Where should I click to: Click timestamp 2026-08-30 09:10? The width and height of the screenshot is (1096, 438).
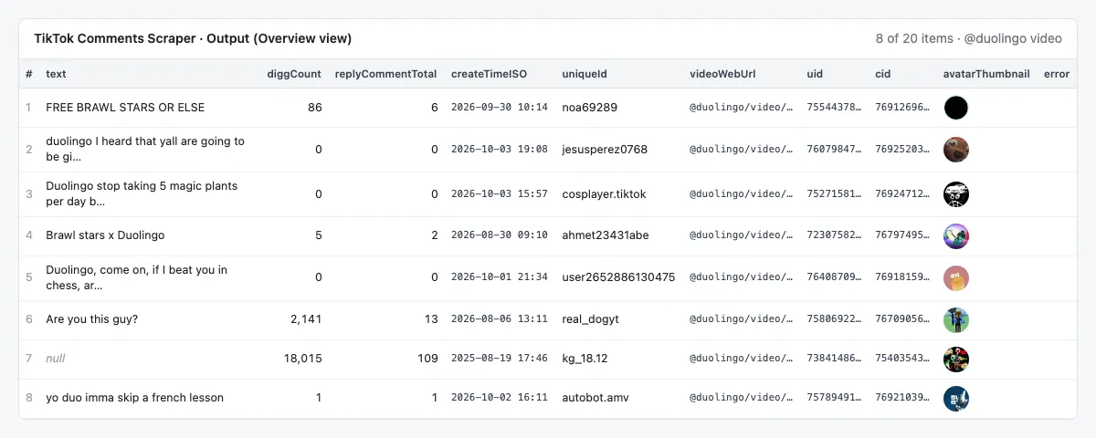(x=500, y=236)
